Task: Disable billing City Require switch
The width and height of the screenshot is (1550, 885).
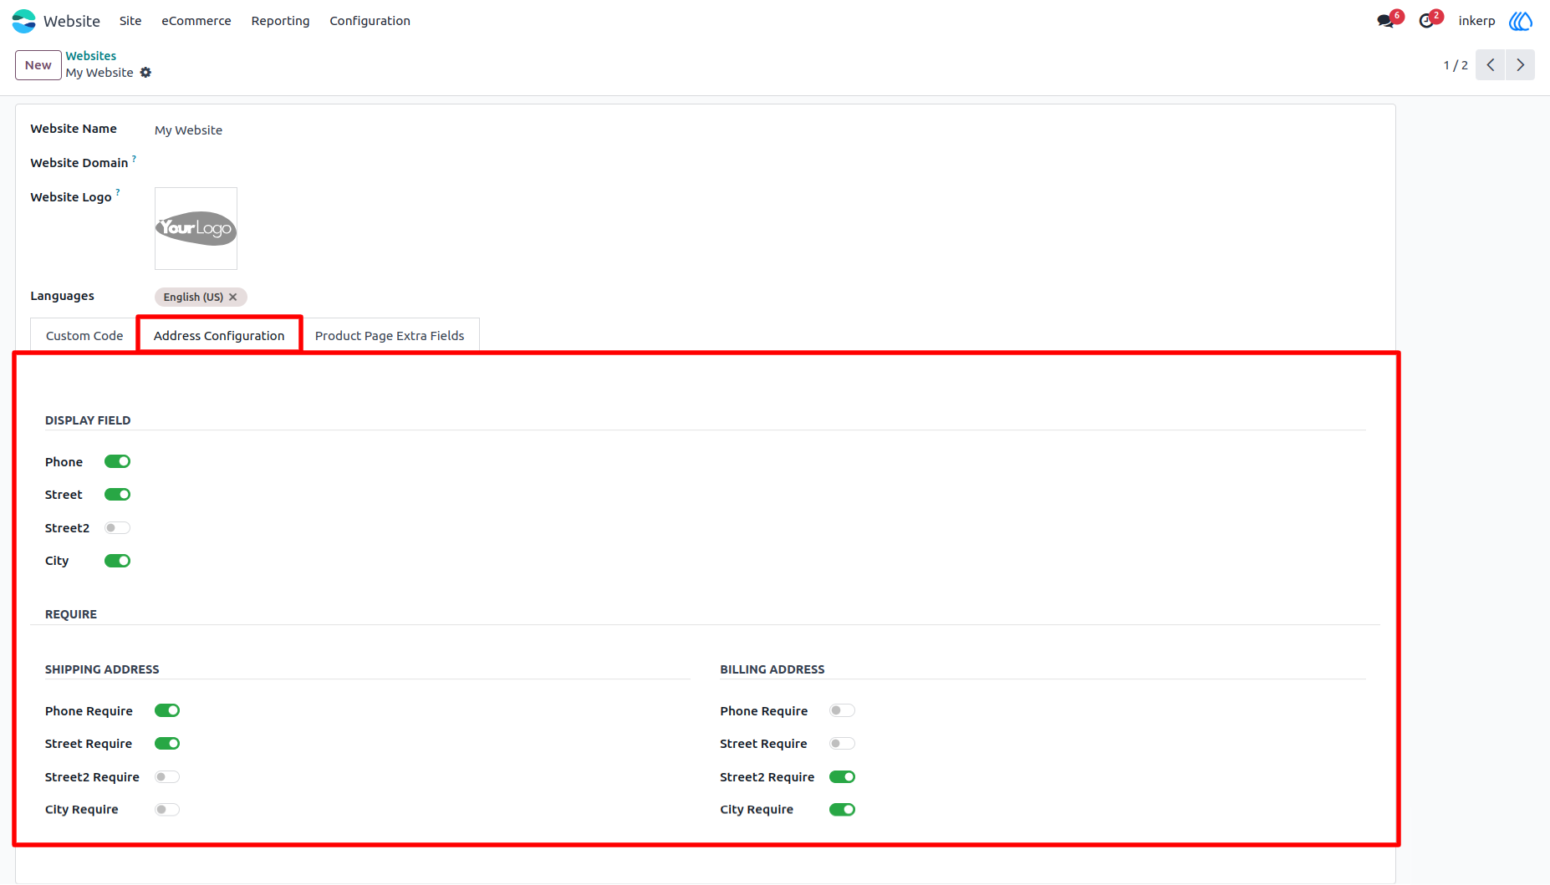Action: pos(842,810)
